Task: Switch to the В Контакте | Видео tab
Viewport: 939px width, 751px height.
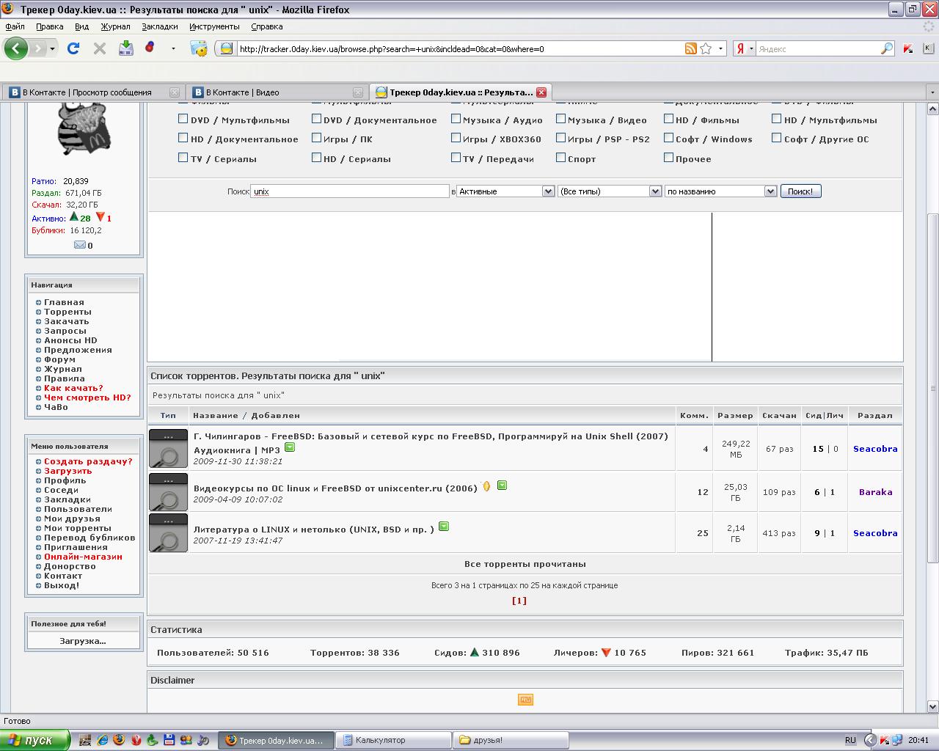Action: coord(277,92)
